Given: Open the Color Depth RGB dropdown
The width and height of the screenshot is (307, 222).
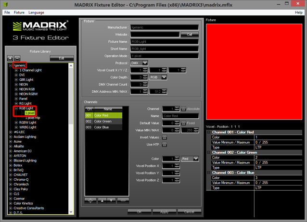Looking at the screenshot, I should pyautogui.click(x=164, y=77).
